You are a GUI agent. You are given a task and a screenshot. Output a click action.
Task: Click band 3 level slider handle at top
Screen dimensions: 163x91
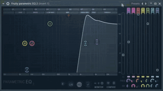(x=138, y=14)
